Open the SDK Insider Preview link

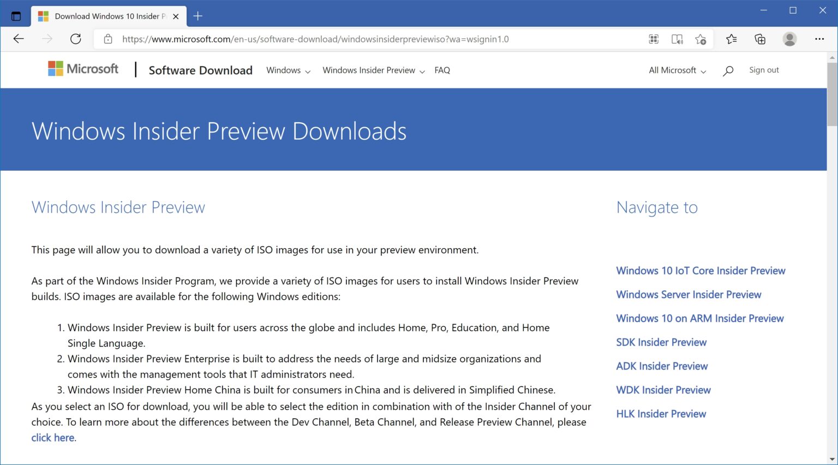click(661, 342)
